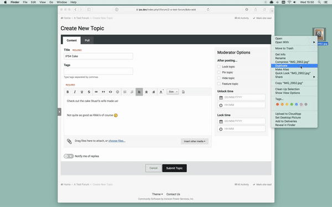Viewport: 332px width, 207px height.
Task: Open the Size dropdown in the editor
Action: pyautogui.click(x=173, y=92)
